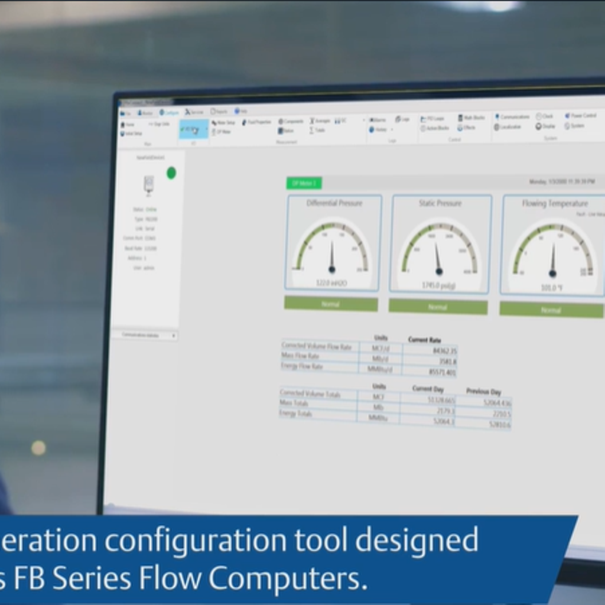Image resolution: width=605 pixels, height=605 pixels.
Task: Go to Home in the ribbon
Action: click(128, 125)
